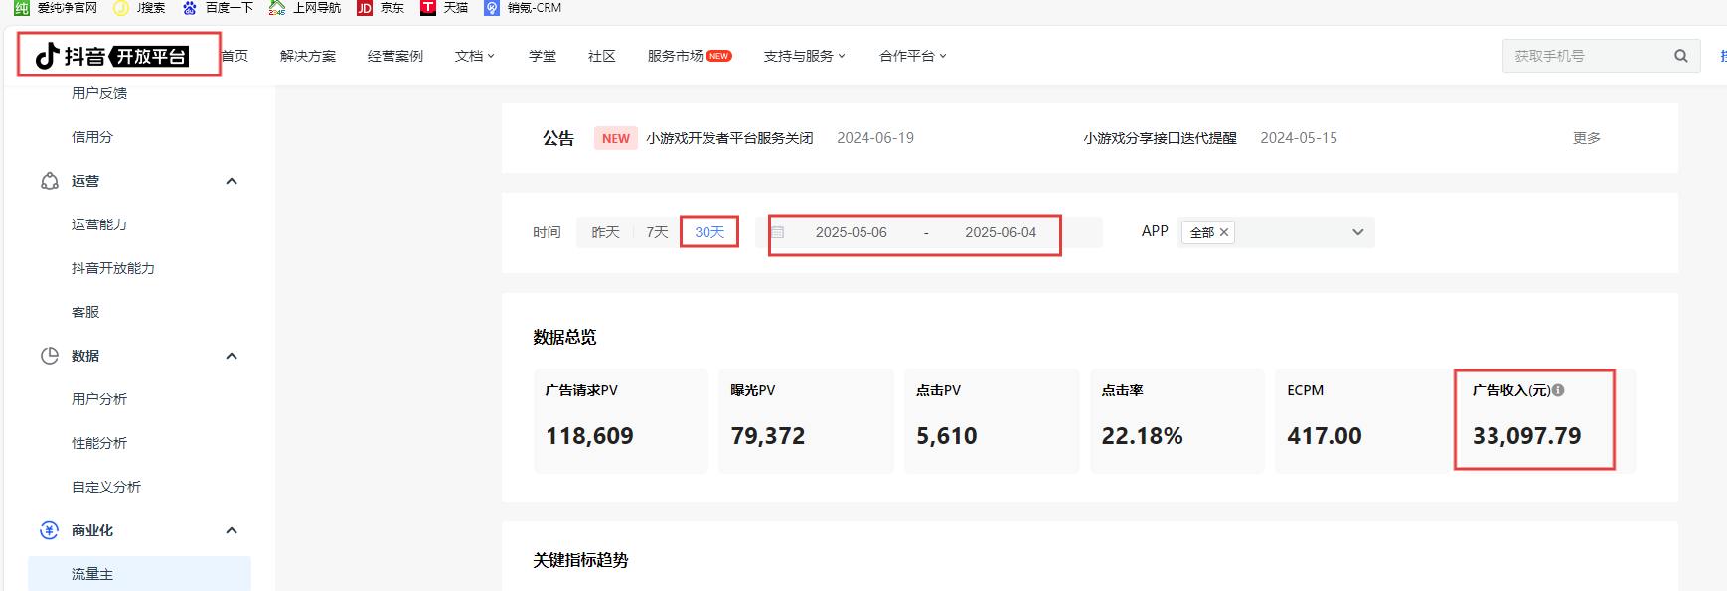Expand the 合作平台 nav dropdown
Image resolution: width=1727 pixels, height=591 pixels.
tap(913, 56)
